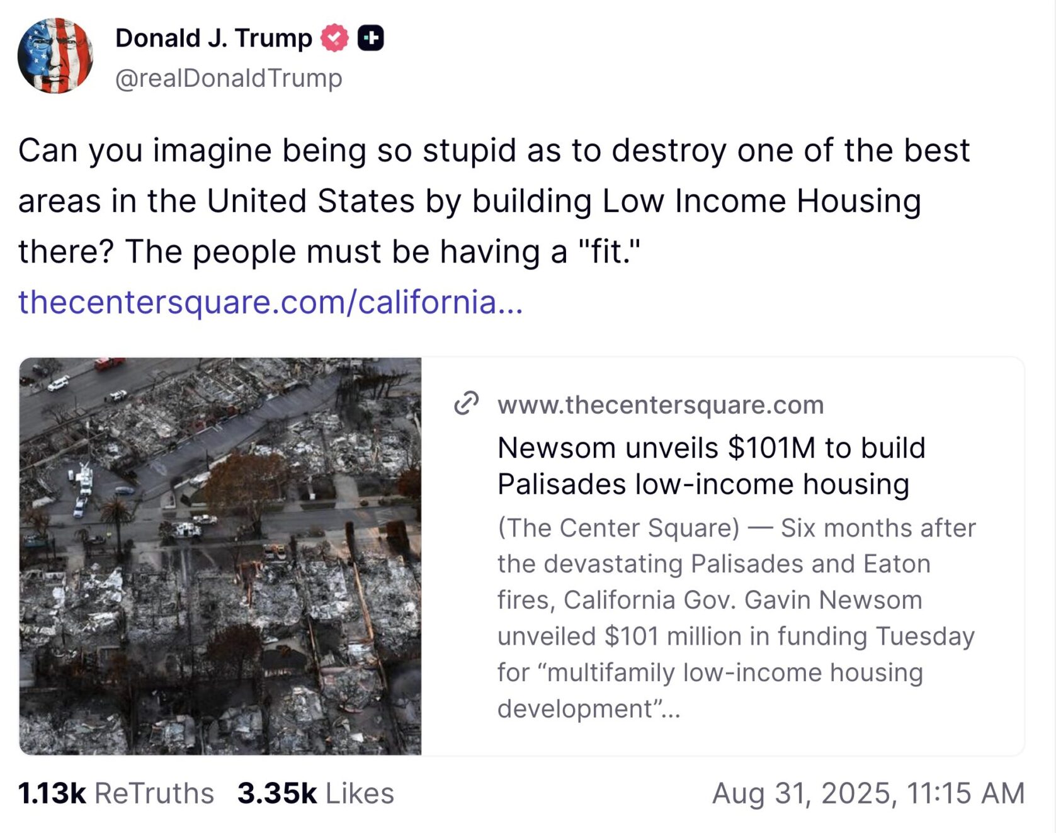The image size is (1056, 833).
Task: Click the "Likes" label
Action: [360, 793]
